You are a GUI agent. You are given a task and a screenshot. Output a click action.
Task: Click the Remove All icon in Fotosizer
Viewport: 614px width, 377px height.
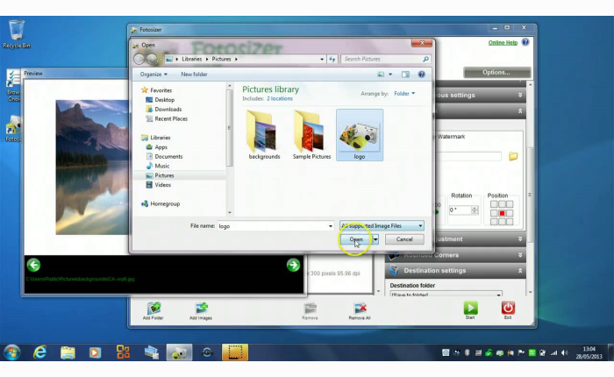360,308
